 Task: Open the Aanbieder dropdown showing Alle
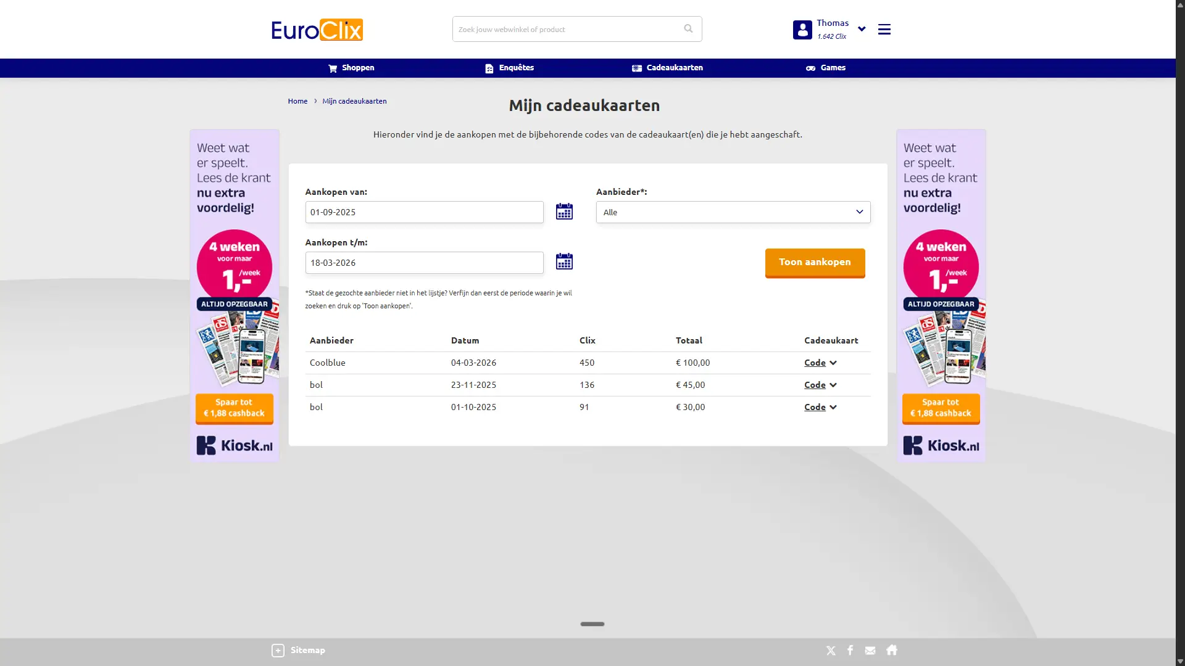(732, 212)
